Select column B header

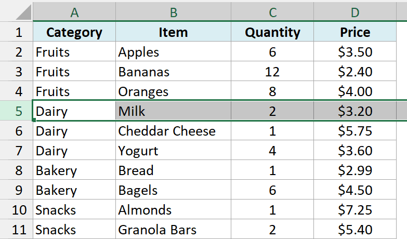tap(173, 12)
